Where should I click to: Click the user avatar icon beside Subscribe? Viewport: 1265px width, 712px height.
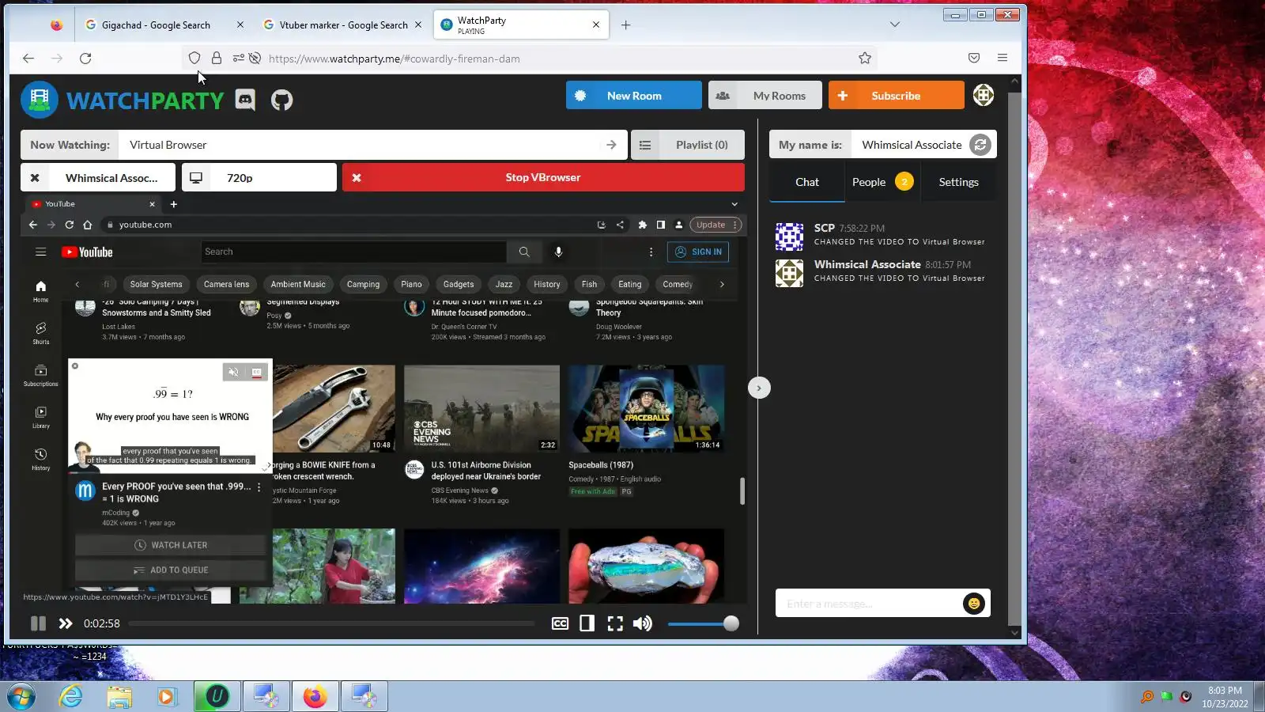(x=983, y=95)
